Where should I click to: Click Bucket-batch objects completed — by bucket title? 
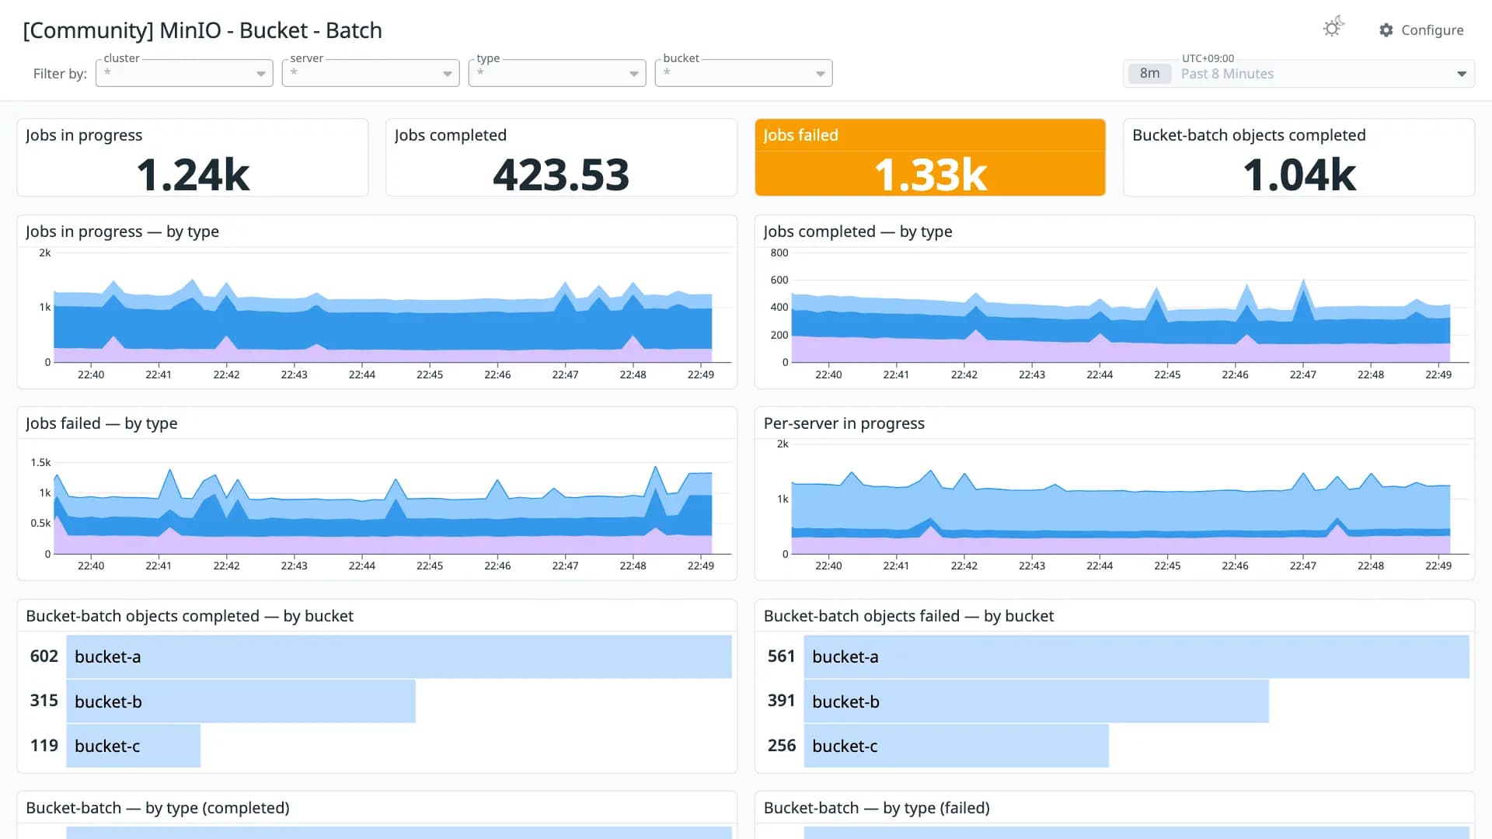point(190,616)
